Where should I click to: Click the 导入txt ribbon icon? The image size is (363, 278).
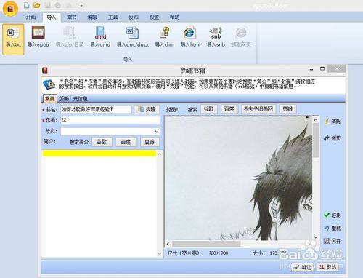pyautogui.click(x=13, y=39)
